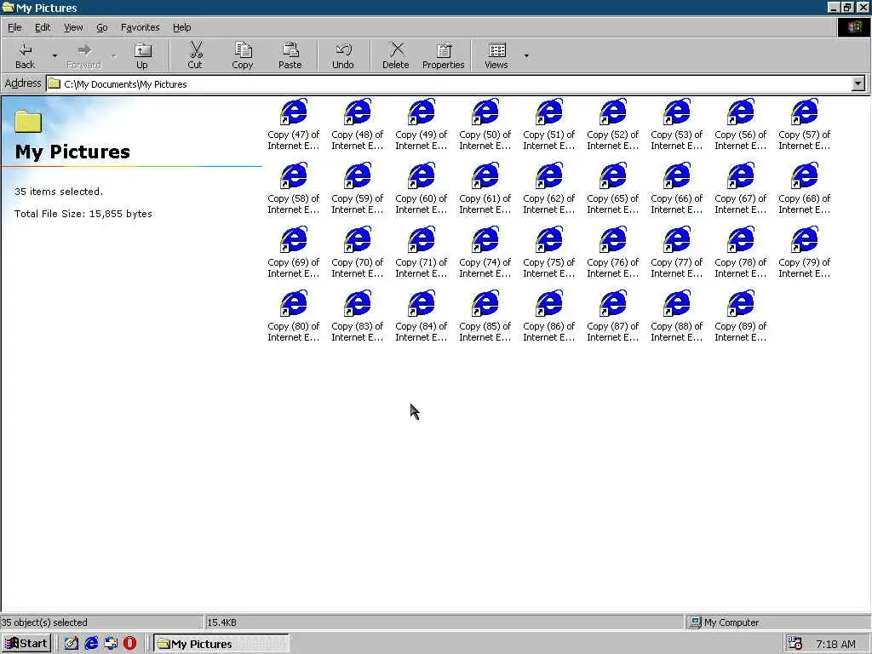
Task: Open the Go menu
Action: pyautogui.click(x=102, y=27)
